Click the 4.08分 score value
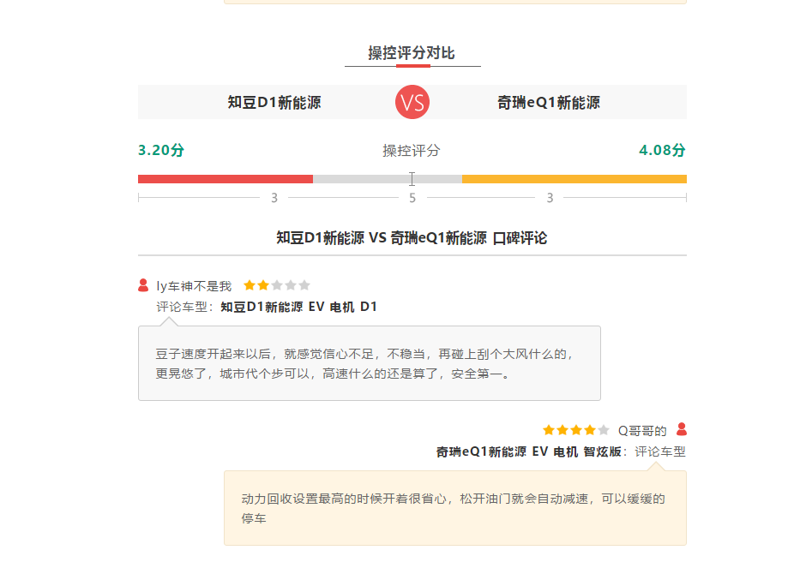Screen dimensions: 800x568 662,151
